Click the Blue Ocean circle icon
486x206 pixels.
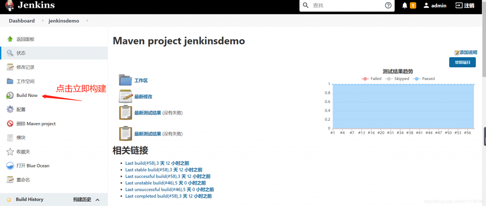click(10, 166)
